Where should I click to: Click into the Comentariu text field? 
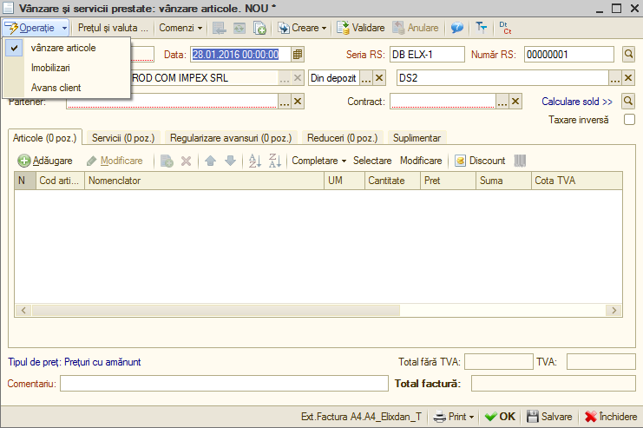tap(224, 384)
